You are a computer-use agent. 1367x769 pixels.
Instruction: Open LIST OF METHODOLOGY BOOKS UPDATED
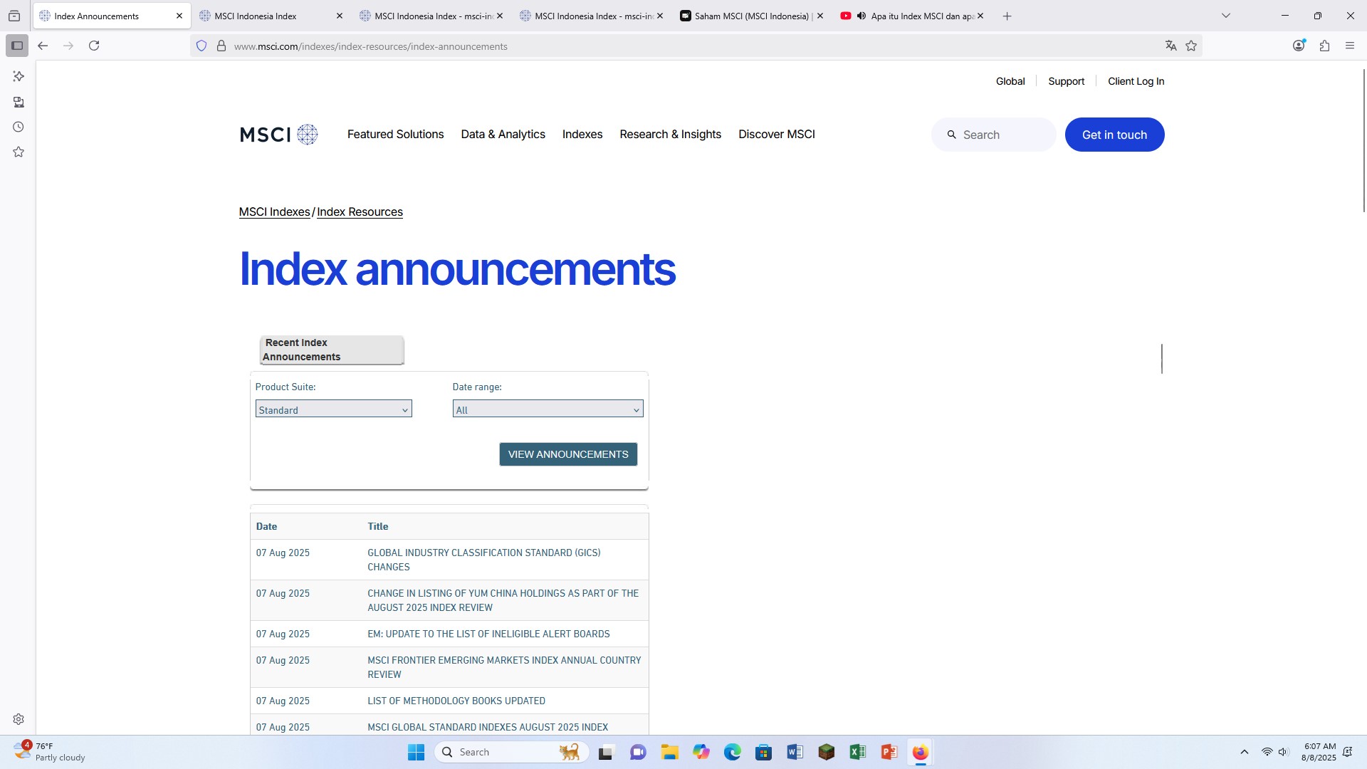click(x=456, y=701)
